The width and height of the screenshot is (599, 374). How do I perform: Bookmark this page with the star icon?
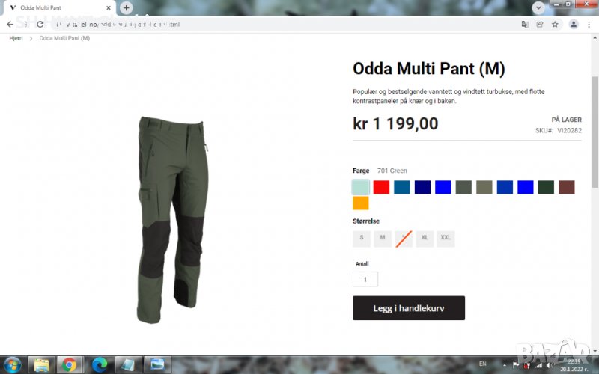coord(555,25)
